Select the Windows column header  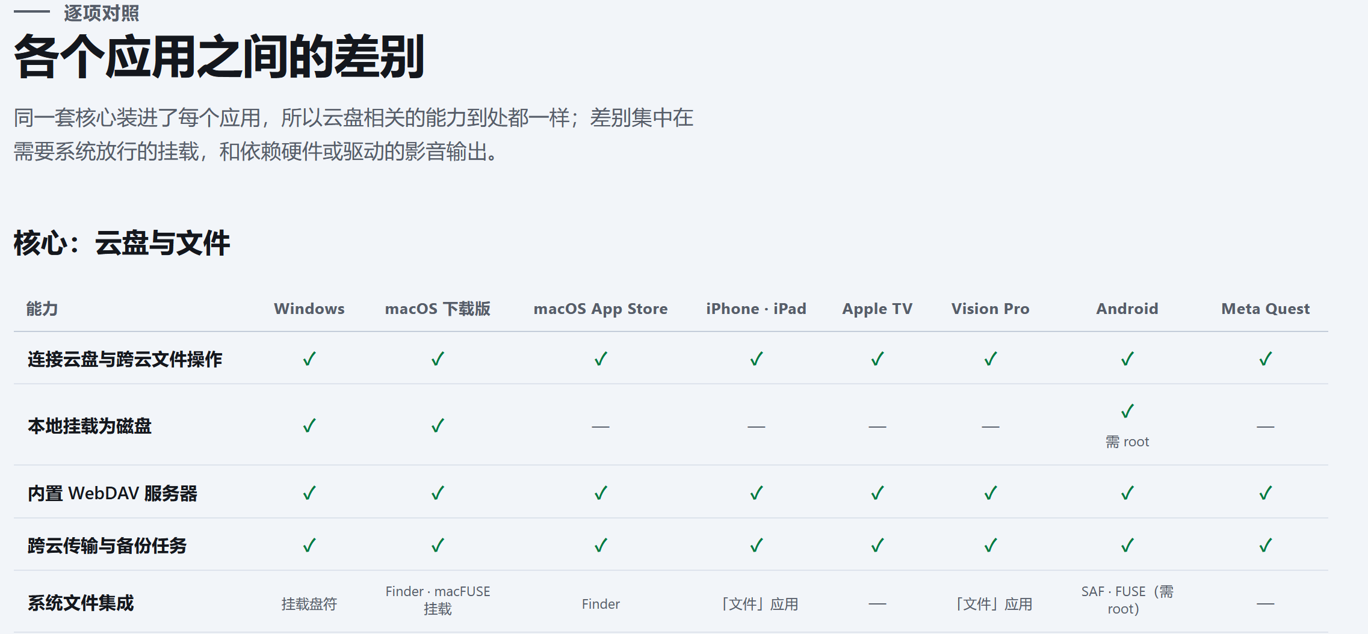[309, 309]
